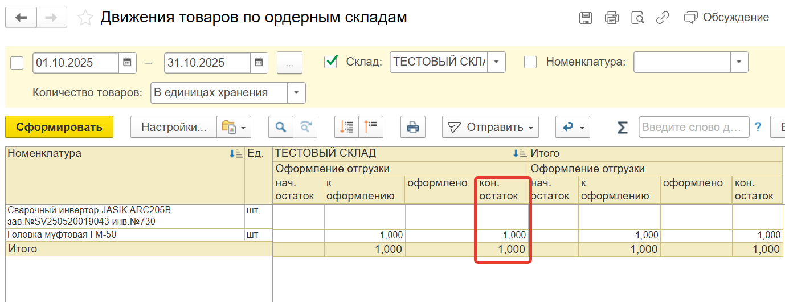Click the save report diskette icon
This screenshot has width=785, height=302.
[585, 18]
